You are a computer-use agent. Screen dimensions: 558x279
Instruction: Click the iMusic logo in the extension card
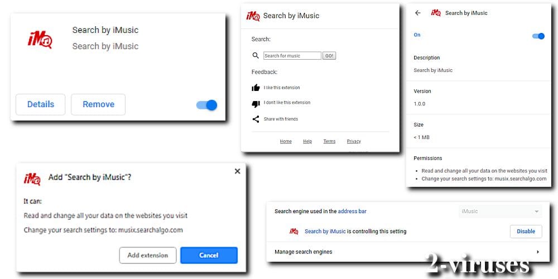tap(40, 39)
